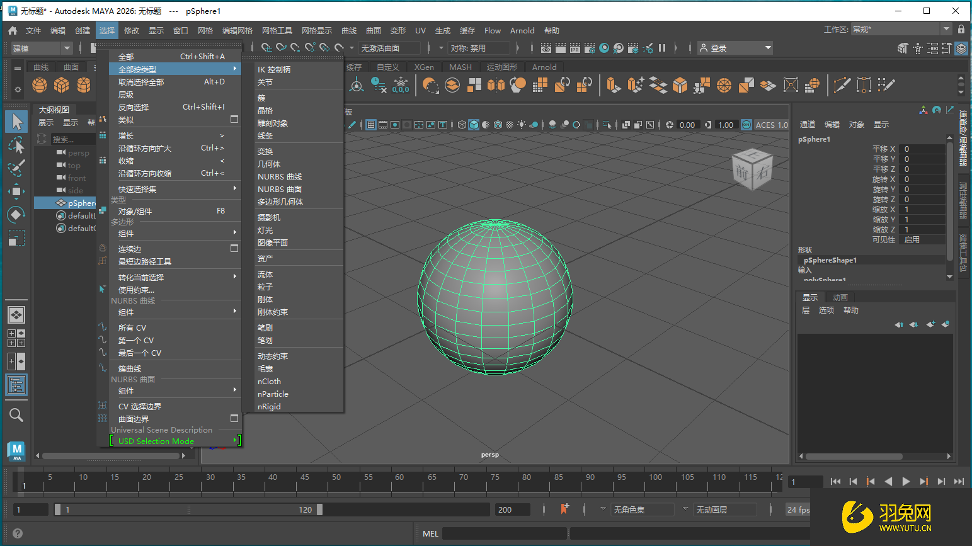Toggle wireframe shading icon in viewport toolbar
The image size is (972, 546).
462,124
